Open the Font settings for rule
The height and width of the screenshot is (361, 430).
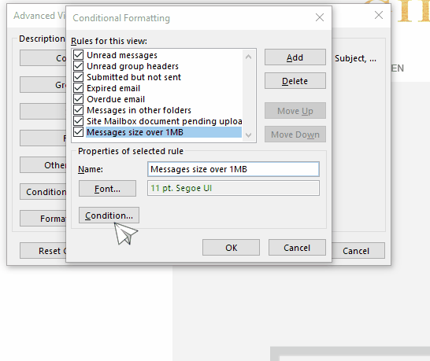click(x=107, y=189)
